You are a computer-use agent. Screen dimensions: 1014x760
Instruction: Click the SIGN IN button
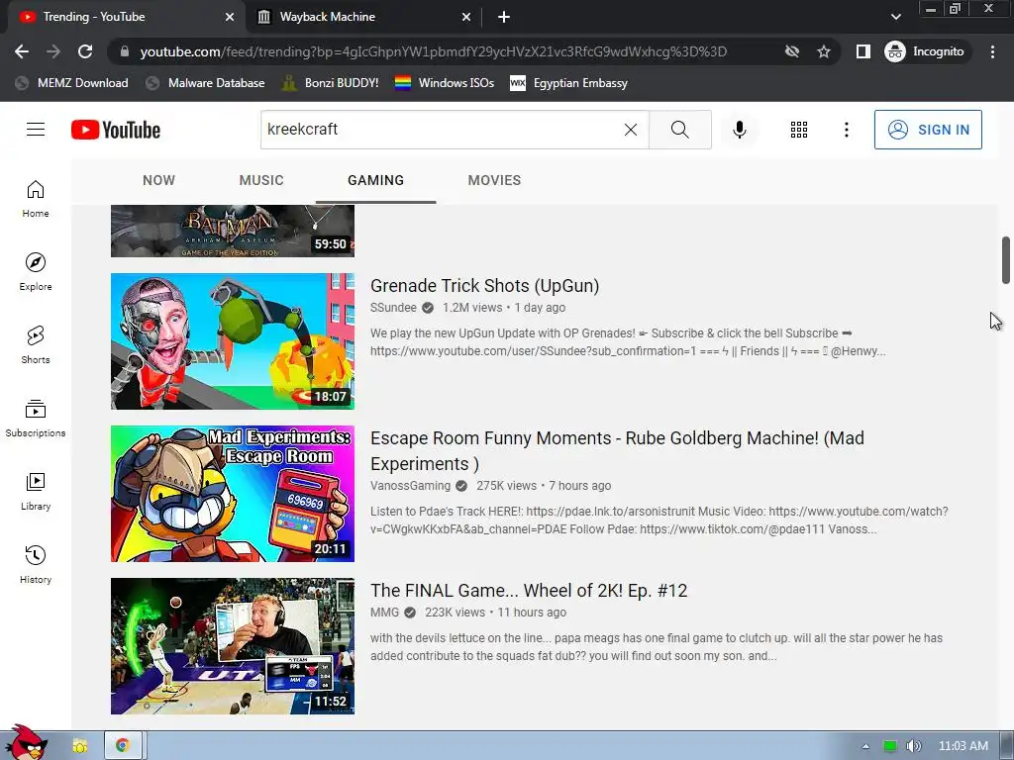click(928, 130)
